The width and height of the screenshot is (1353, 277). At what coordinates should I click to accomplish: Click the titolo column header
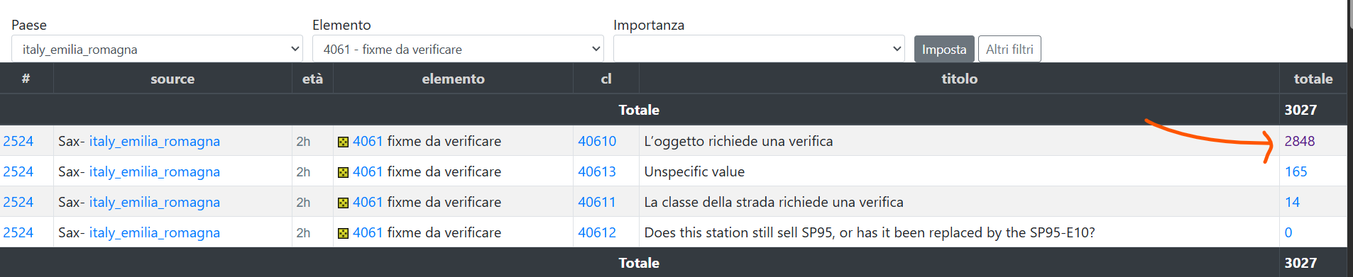(959, 79)
